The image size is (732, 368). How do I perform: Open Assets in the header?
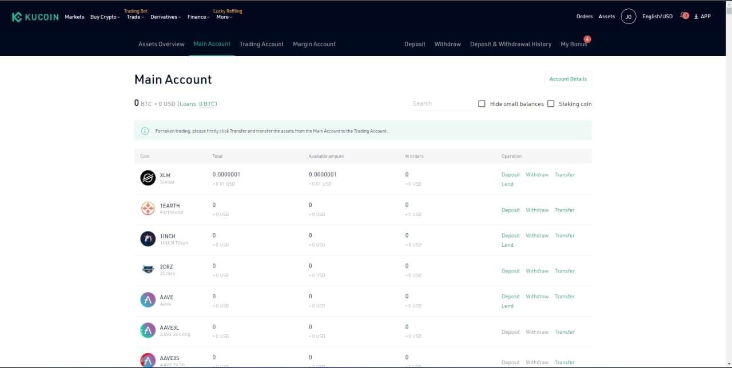(x=607, y=17)
